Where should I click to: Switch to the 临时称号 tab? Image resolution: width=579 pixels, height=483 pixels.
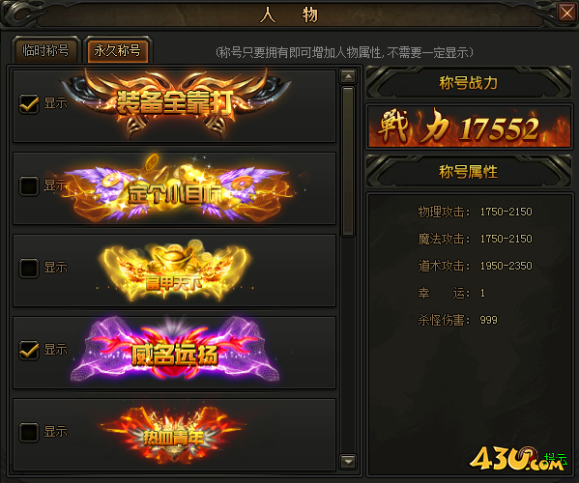point(45,50)
